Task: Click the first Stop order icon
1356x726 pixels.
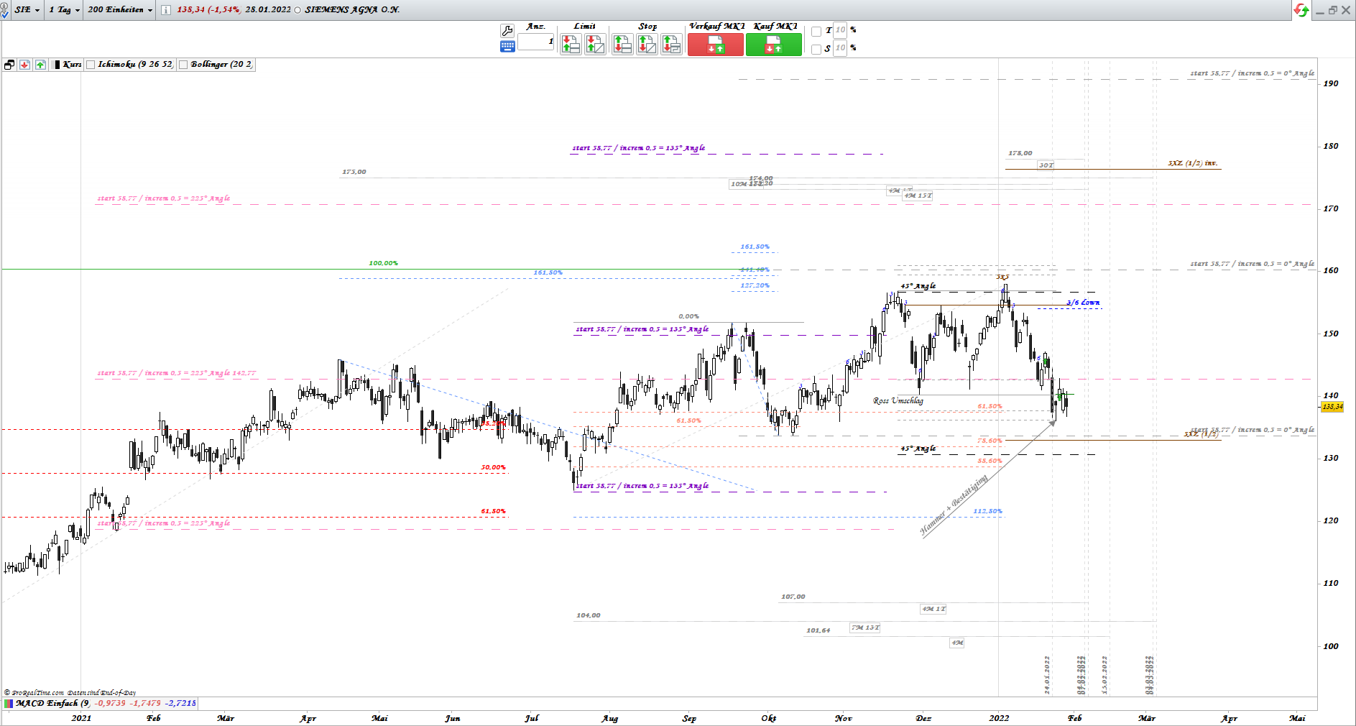Action: pos(622,45)
